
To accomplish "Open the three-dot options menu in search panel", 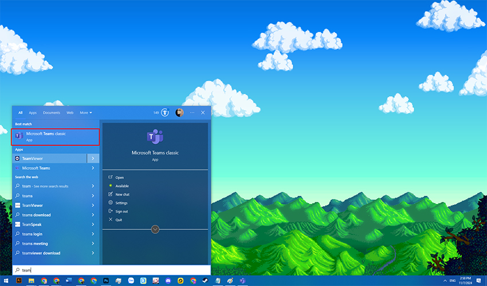I will coord(192,113).
